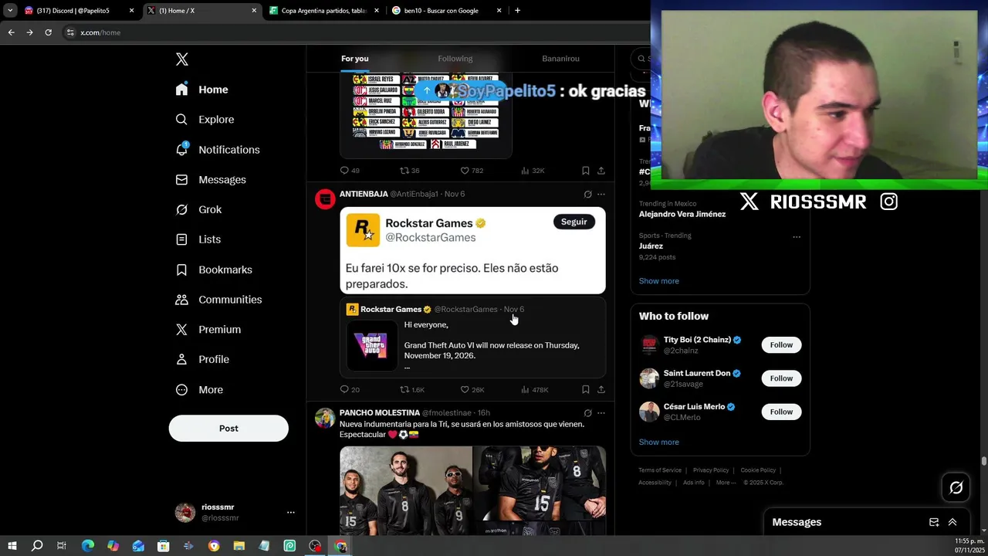
Task: Reload the page with the refresh button
Action: pos(48,32)
